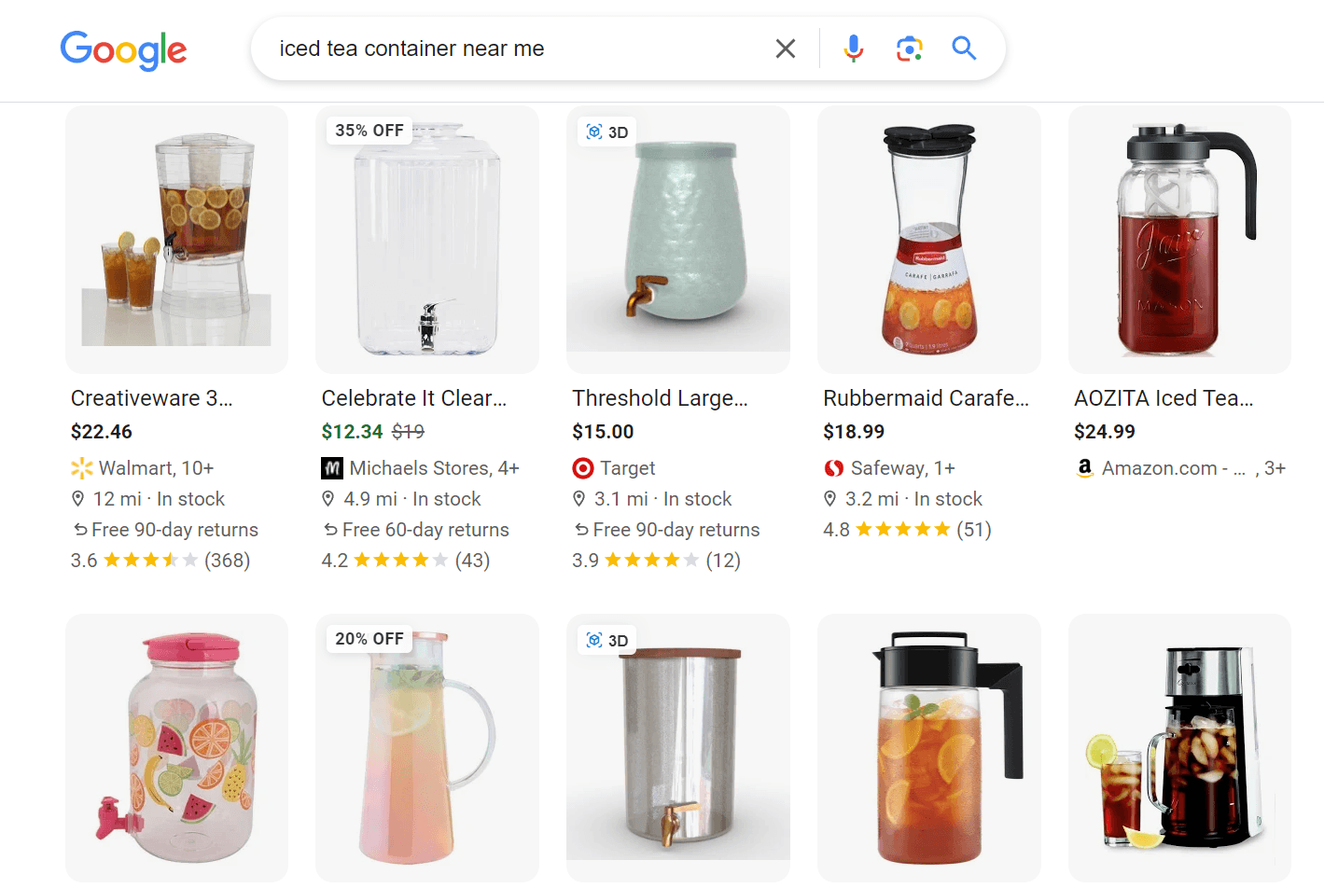
Task: Click the Michaels Stores icon
Action: click(332, 467)
